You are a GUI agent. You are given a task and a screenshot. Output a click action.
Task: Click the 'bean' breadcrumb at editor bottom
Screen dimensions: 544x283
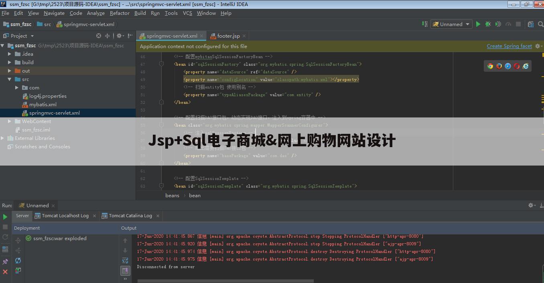195,196
